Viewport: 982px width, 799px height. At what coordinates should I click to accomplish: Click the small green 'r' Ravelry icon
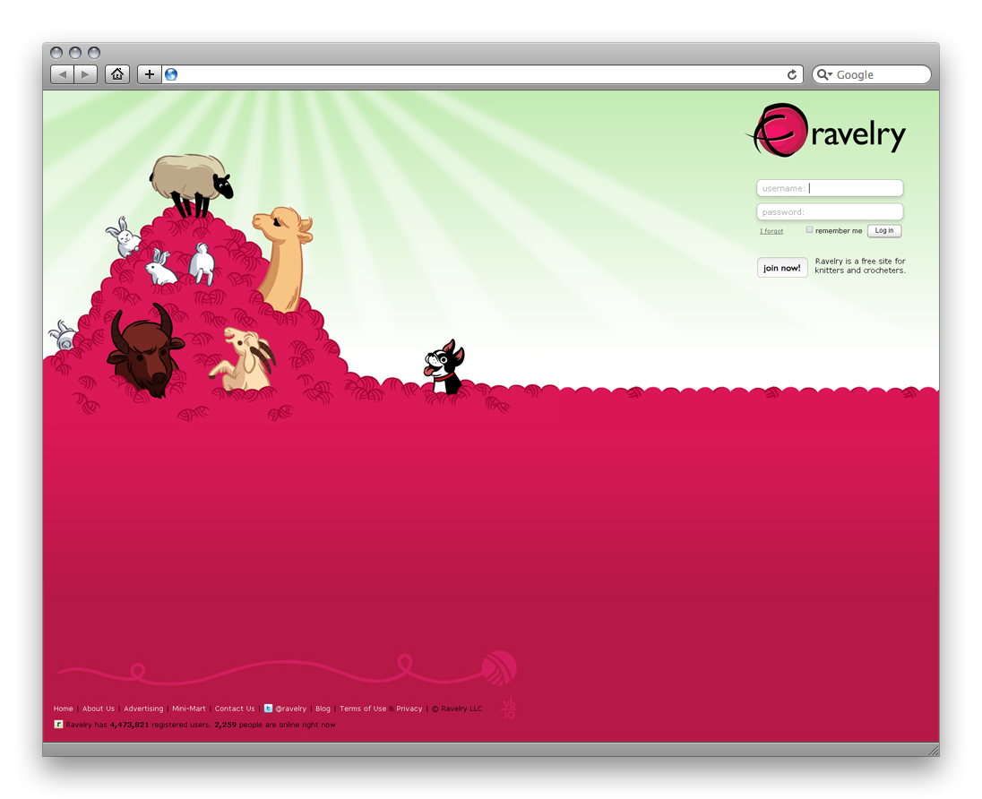(58, 725)
